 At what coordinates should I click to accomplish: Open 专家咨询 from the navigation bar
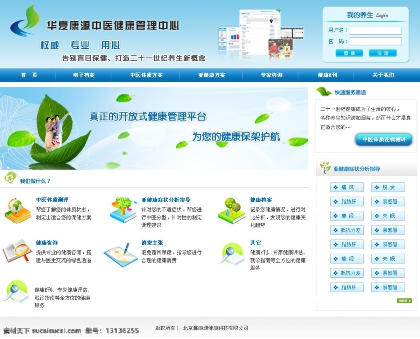point(271,75)
